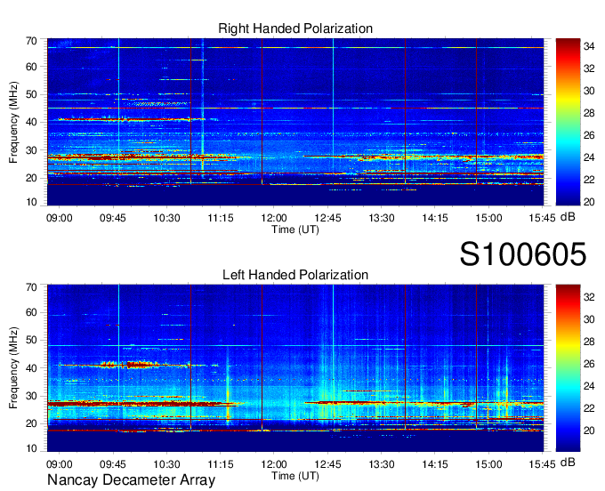Click the Right Handed spectrogram plot area
This screenshot has width=605, height=491.
coord(295,122)
